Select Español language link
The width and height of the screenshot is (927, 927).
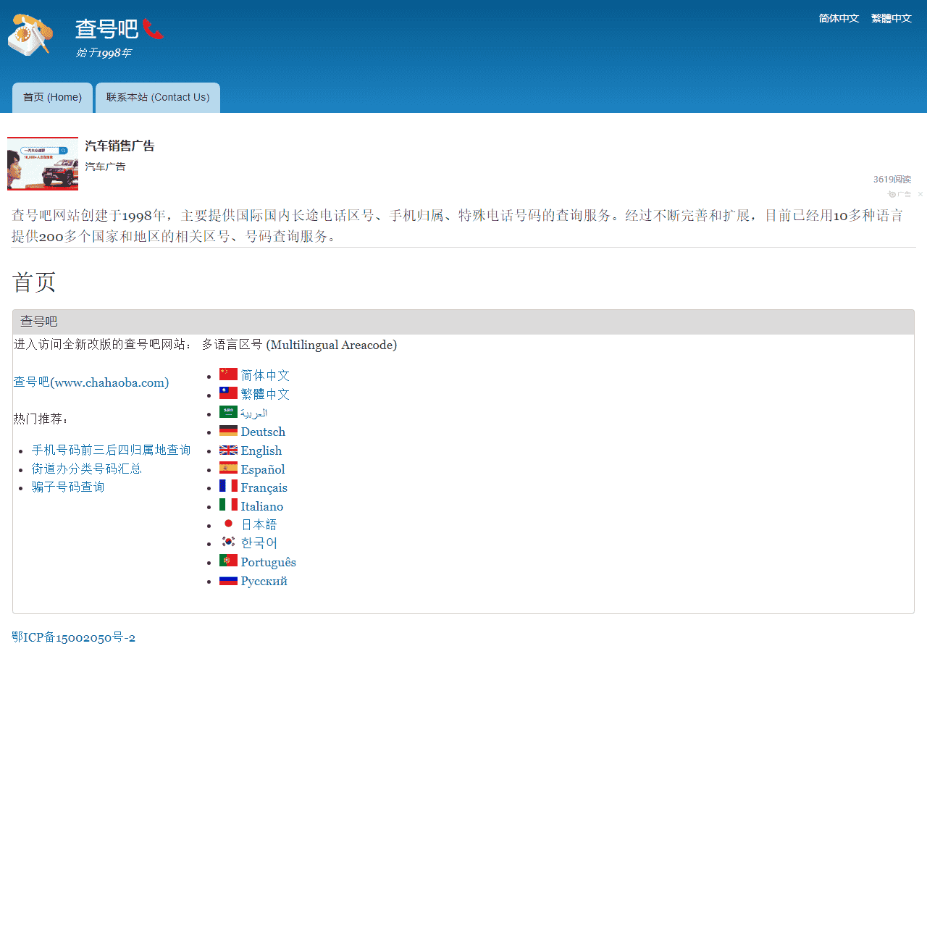(262, 469)
